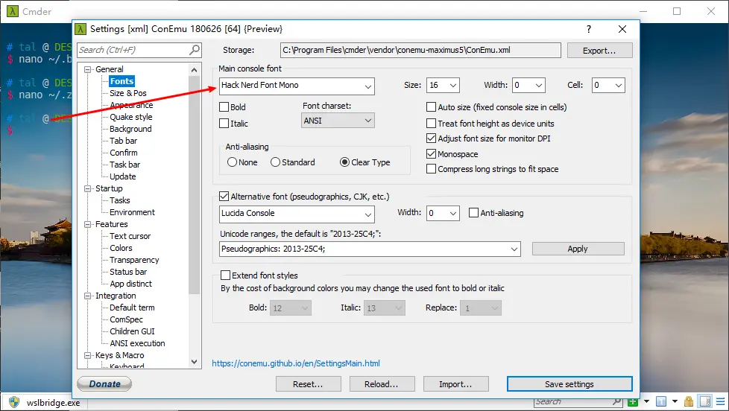Viewport: 729px width, 411px height.
Task: Open Quake style settings page
Action: pyautogui.click(x=130, y=117)
